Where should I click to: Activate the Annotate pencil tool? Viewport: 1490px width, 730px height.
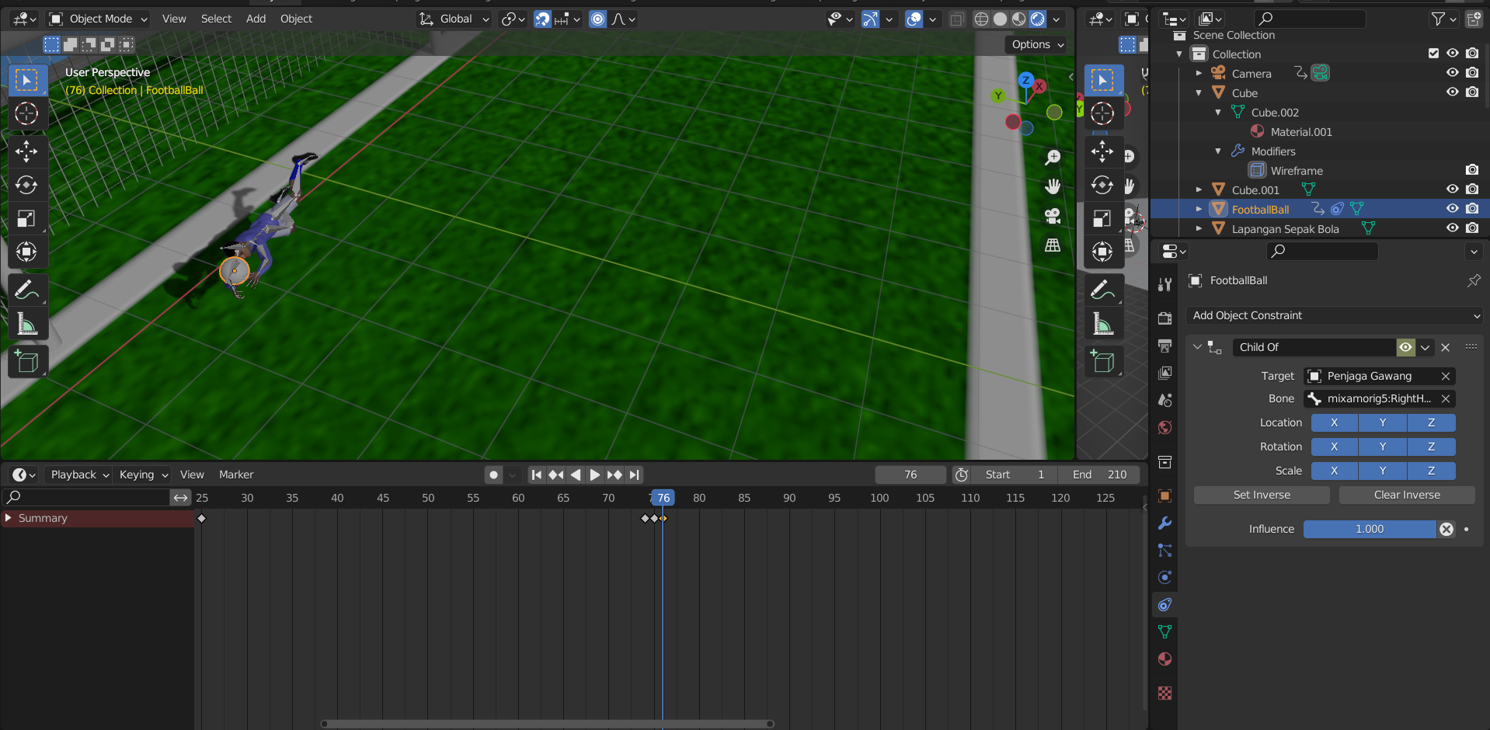(26, 290)
